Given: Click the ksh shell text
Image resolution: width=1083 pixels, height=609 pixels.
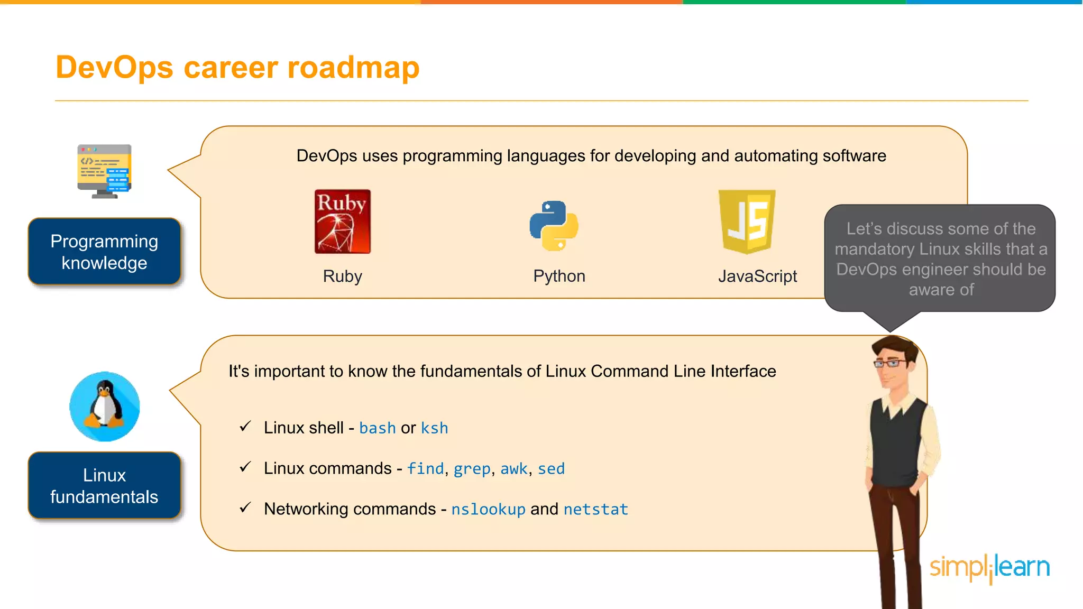Looking at the screenshot, I should pos(434,428).
